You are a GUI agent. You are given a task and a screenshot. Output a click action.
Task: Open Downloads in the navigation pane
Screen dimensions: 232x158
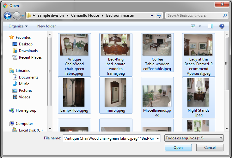coord(28,51)
